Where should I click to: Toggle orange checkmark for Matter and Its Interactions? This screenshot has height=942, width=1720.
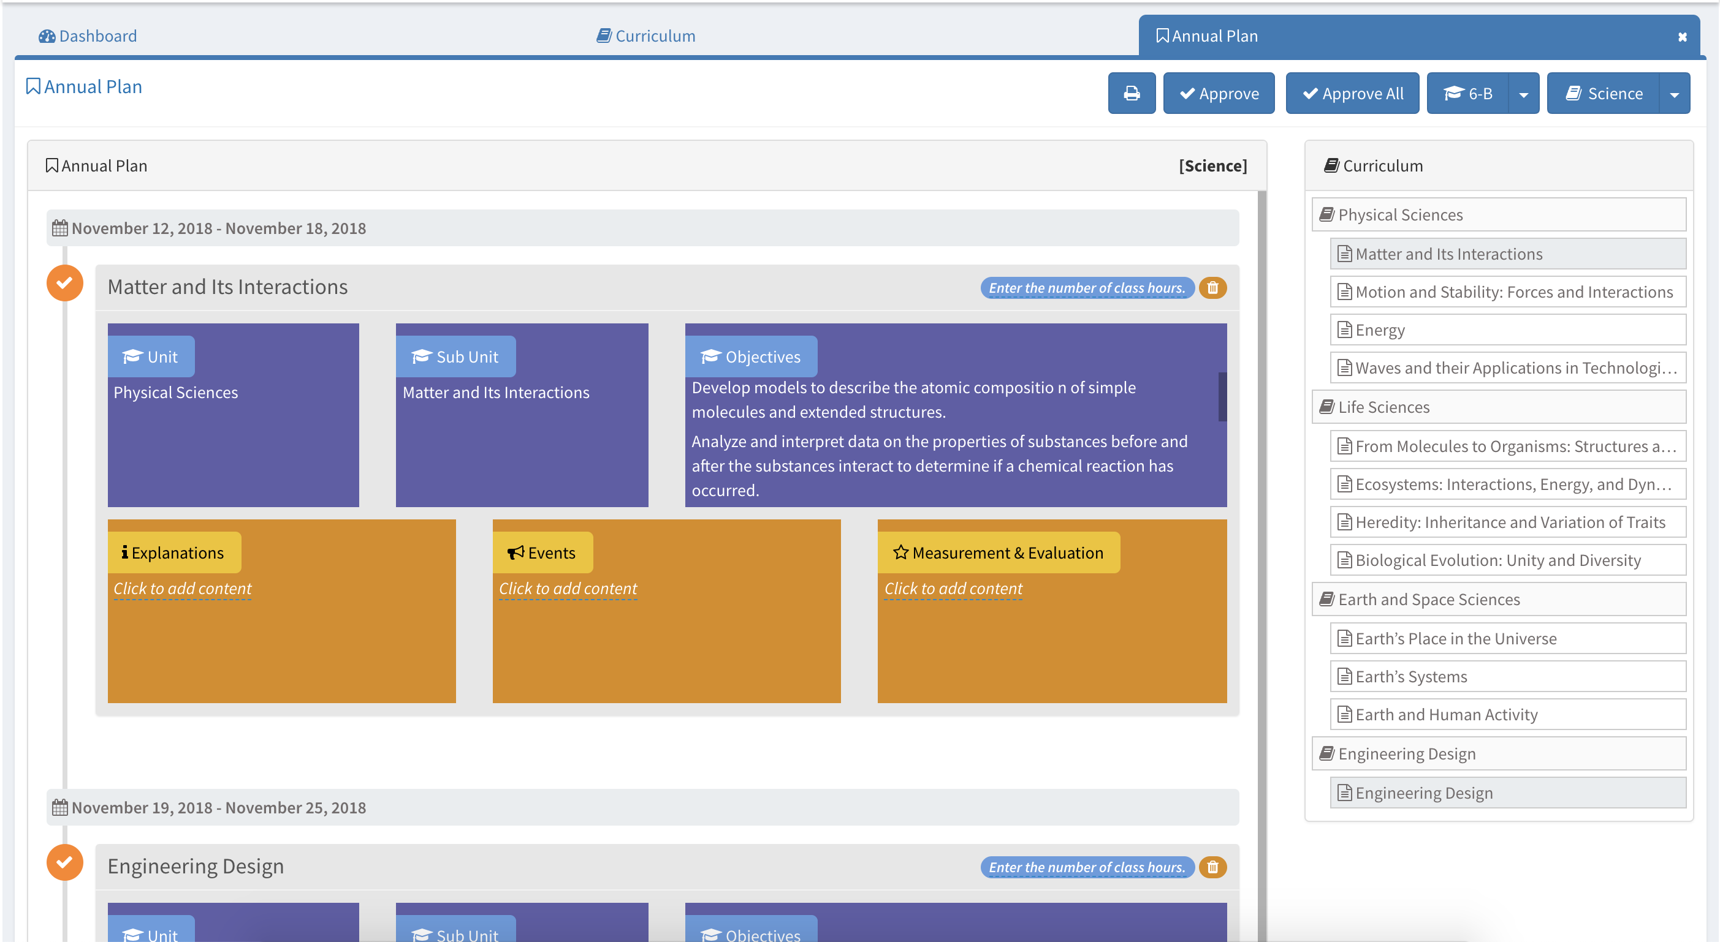point(65,283)
